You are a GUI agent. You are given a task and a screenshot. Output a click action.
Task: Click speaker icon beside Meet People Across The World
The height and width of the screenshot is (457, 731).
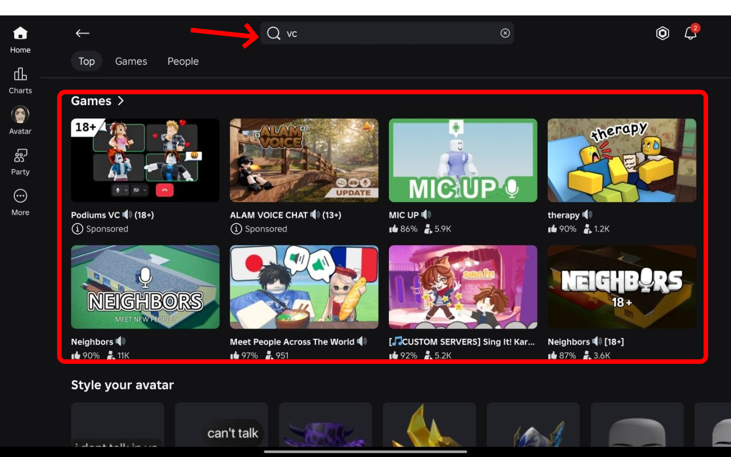click(x=362, y=342)
